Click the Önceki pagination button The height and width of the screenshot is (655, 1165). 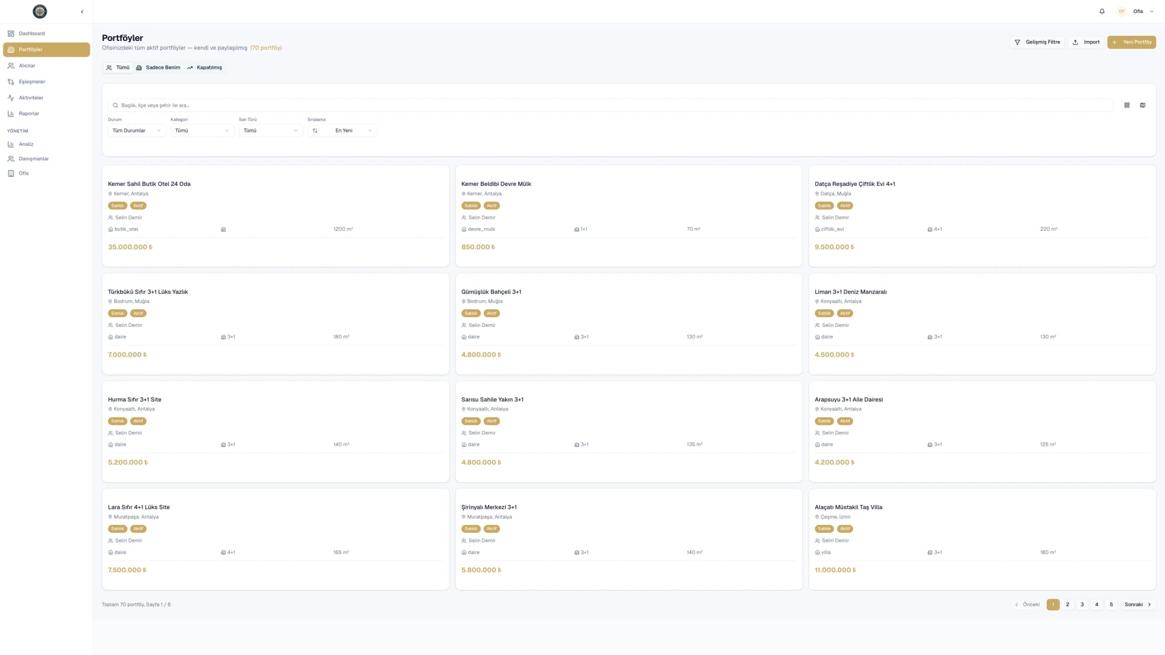(x=1027, y=604)
